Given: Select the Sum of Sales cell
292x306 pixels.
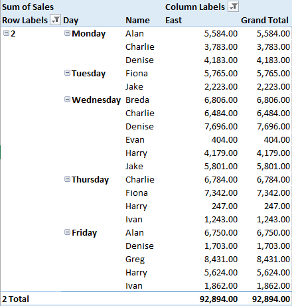Looking at the screenshot, I should pos(28,7).
